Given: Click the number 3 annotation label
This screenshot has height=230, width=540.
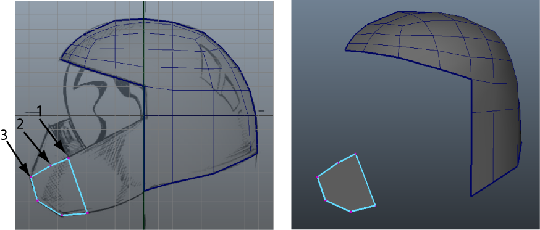Looking at the screenshot, I should pos(4,136).
